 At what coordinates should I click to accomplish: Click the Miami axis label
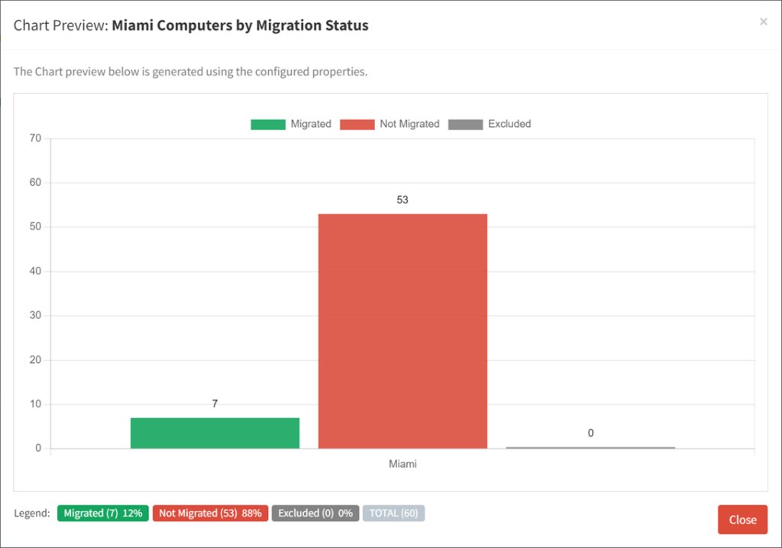[x=402, y=463]
